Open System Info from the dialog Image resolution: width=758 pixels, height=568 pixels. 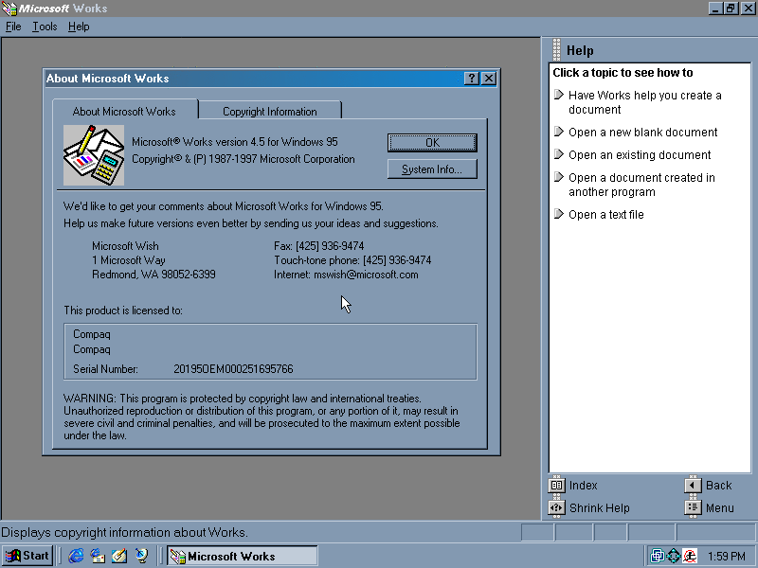pyautogui.click(x=432, y=169)
